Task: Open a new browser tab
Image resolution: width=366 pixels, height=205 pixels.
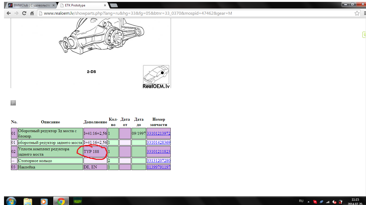Action: tap(114, 5)
